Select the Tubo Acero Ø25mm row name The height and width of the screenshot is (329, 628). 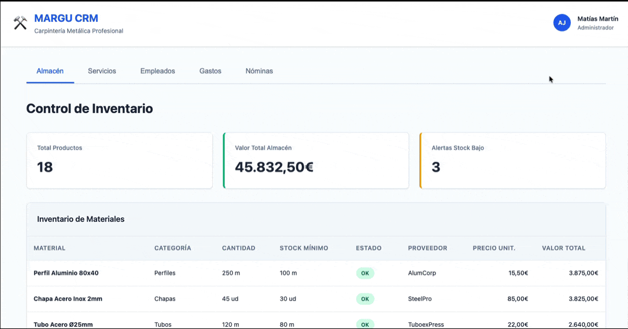click(x=63, y=324)
